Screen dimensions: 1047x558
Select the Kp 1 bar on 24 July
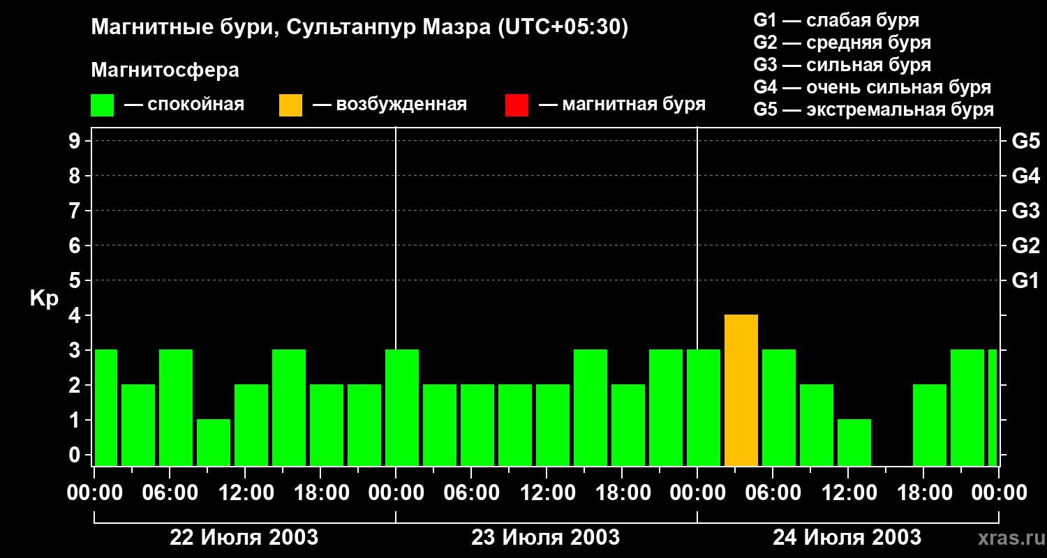854,443
